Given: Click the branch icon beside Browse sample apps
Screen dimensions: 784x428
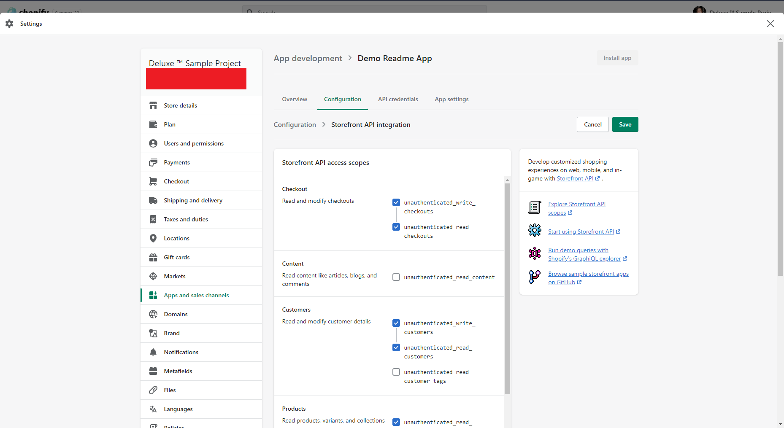Looking at the screenshot, I should 535,277.
